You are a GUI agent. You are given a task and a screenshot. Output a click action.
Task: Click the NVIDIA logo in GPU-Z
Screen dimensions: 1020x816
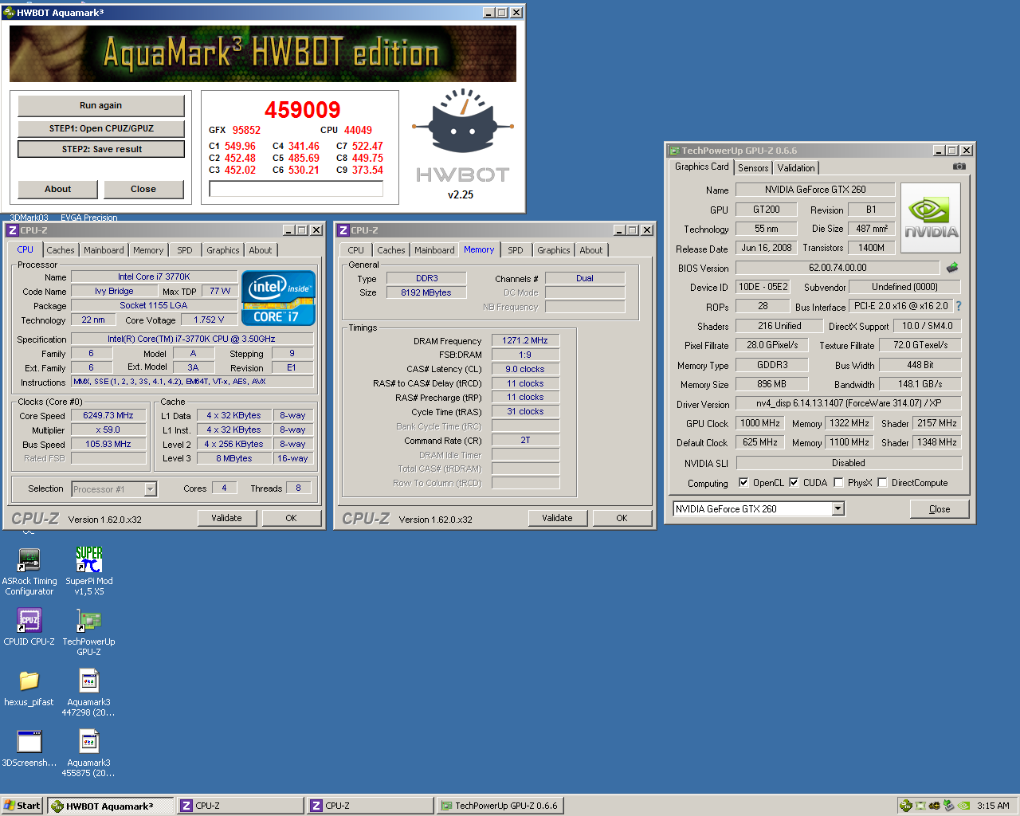[x=931, y=218]
